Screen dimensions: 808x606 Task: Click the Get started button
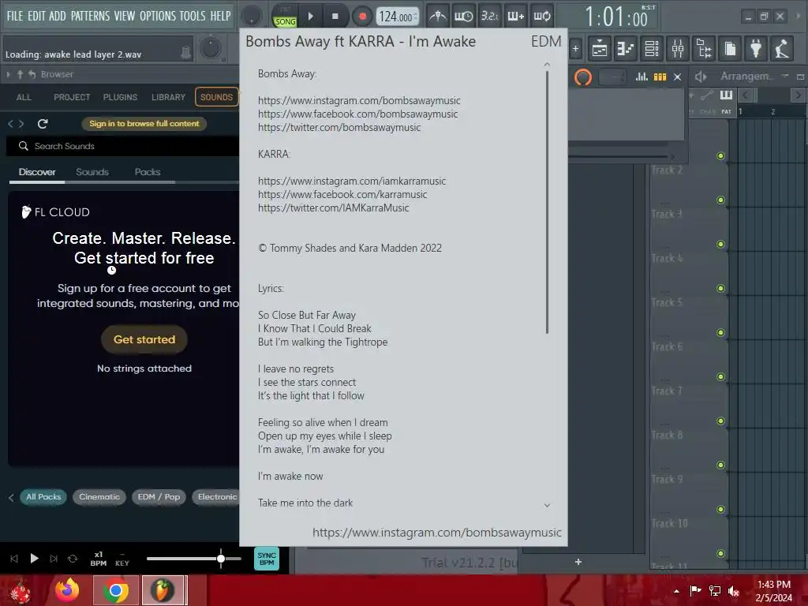click(x=144, y=339)
